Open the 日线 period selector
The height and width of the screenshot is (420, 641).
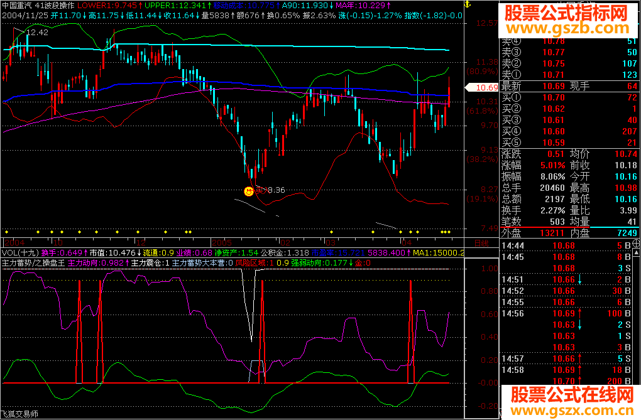481,244
